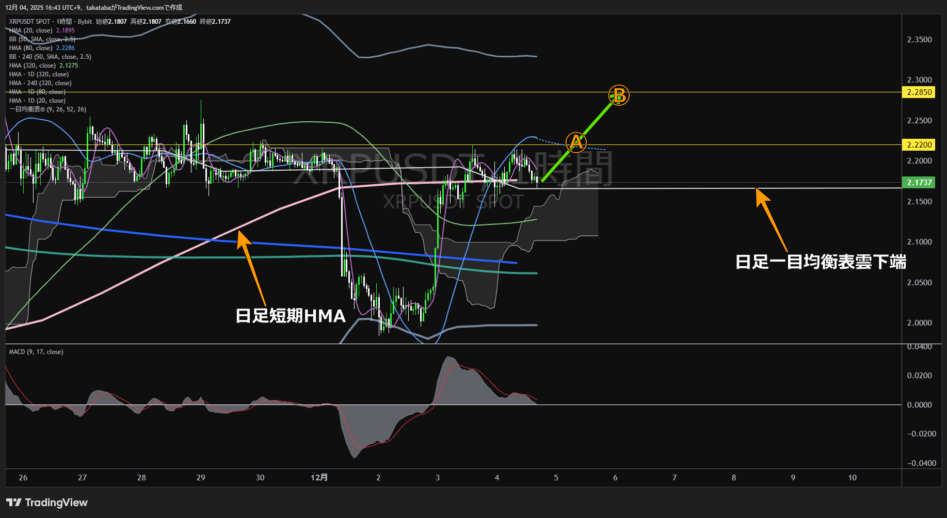The image size is (947, 518).
Task: Select date 30 on the time axis
Action: point(260,478)
